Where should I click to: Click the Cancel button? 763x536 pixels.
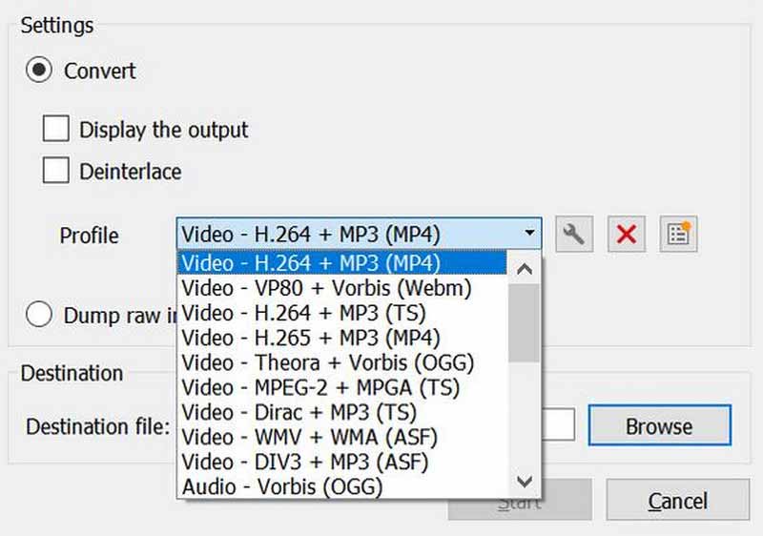[x=678, y=501]
